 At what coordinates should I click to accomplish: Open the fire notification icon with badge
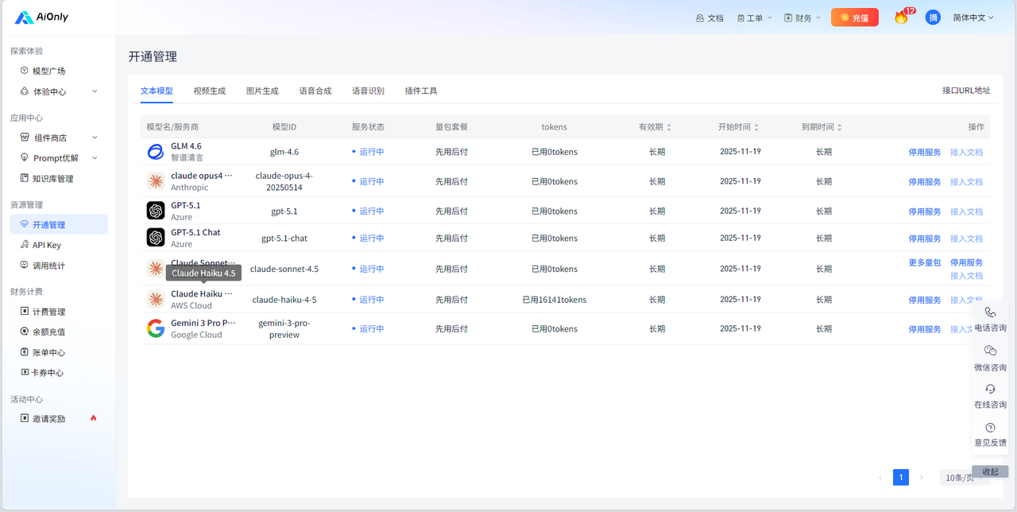[901, 17]
